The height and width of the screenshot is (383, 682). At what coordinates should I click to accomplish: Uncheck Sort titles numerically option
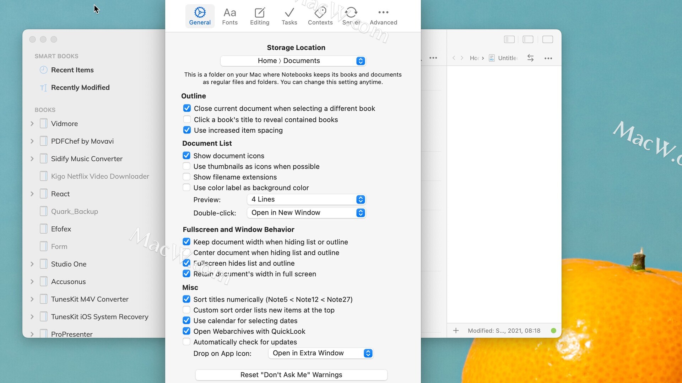pyautogui.click(x=186, y=299)
